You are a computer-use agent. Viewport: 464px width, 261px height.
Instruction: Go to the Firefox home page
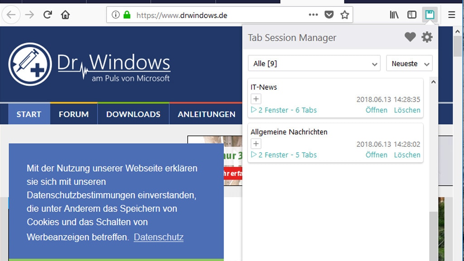(65, 15)
